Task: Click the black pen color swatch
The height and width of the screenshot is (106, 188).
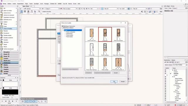Action: (x=10, y=92)
